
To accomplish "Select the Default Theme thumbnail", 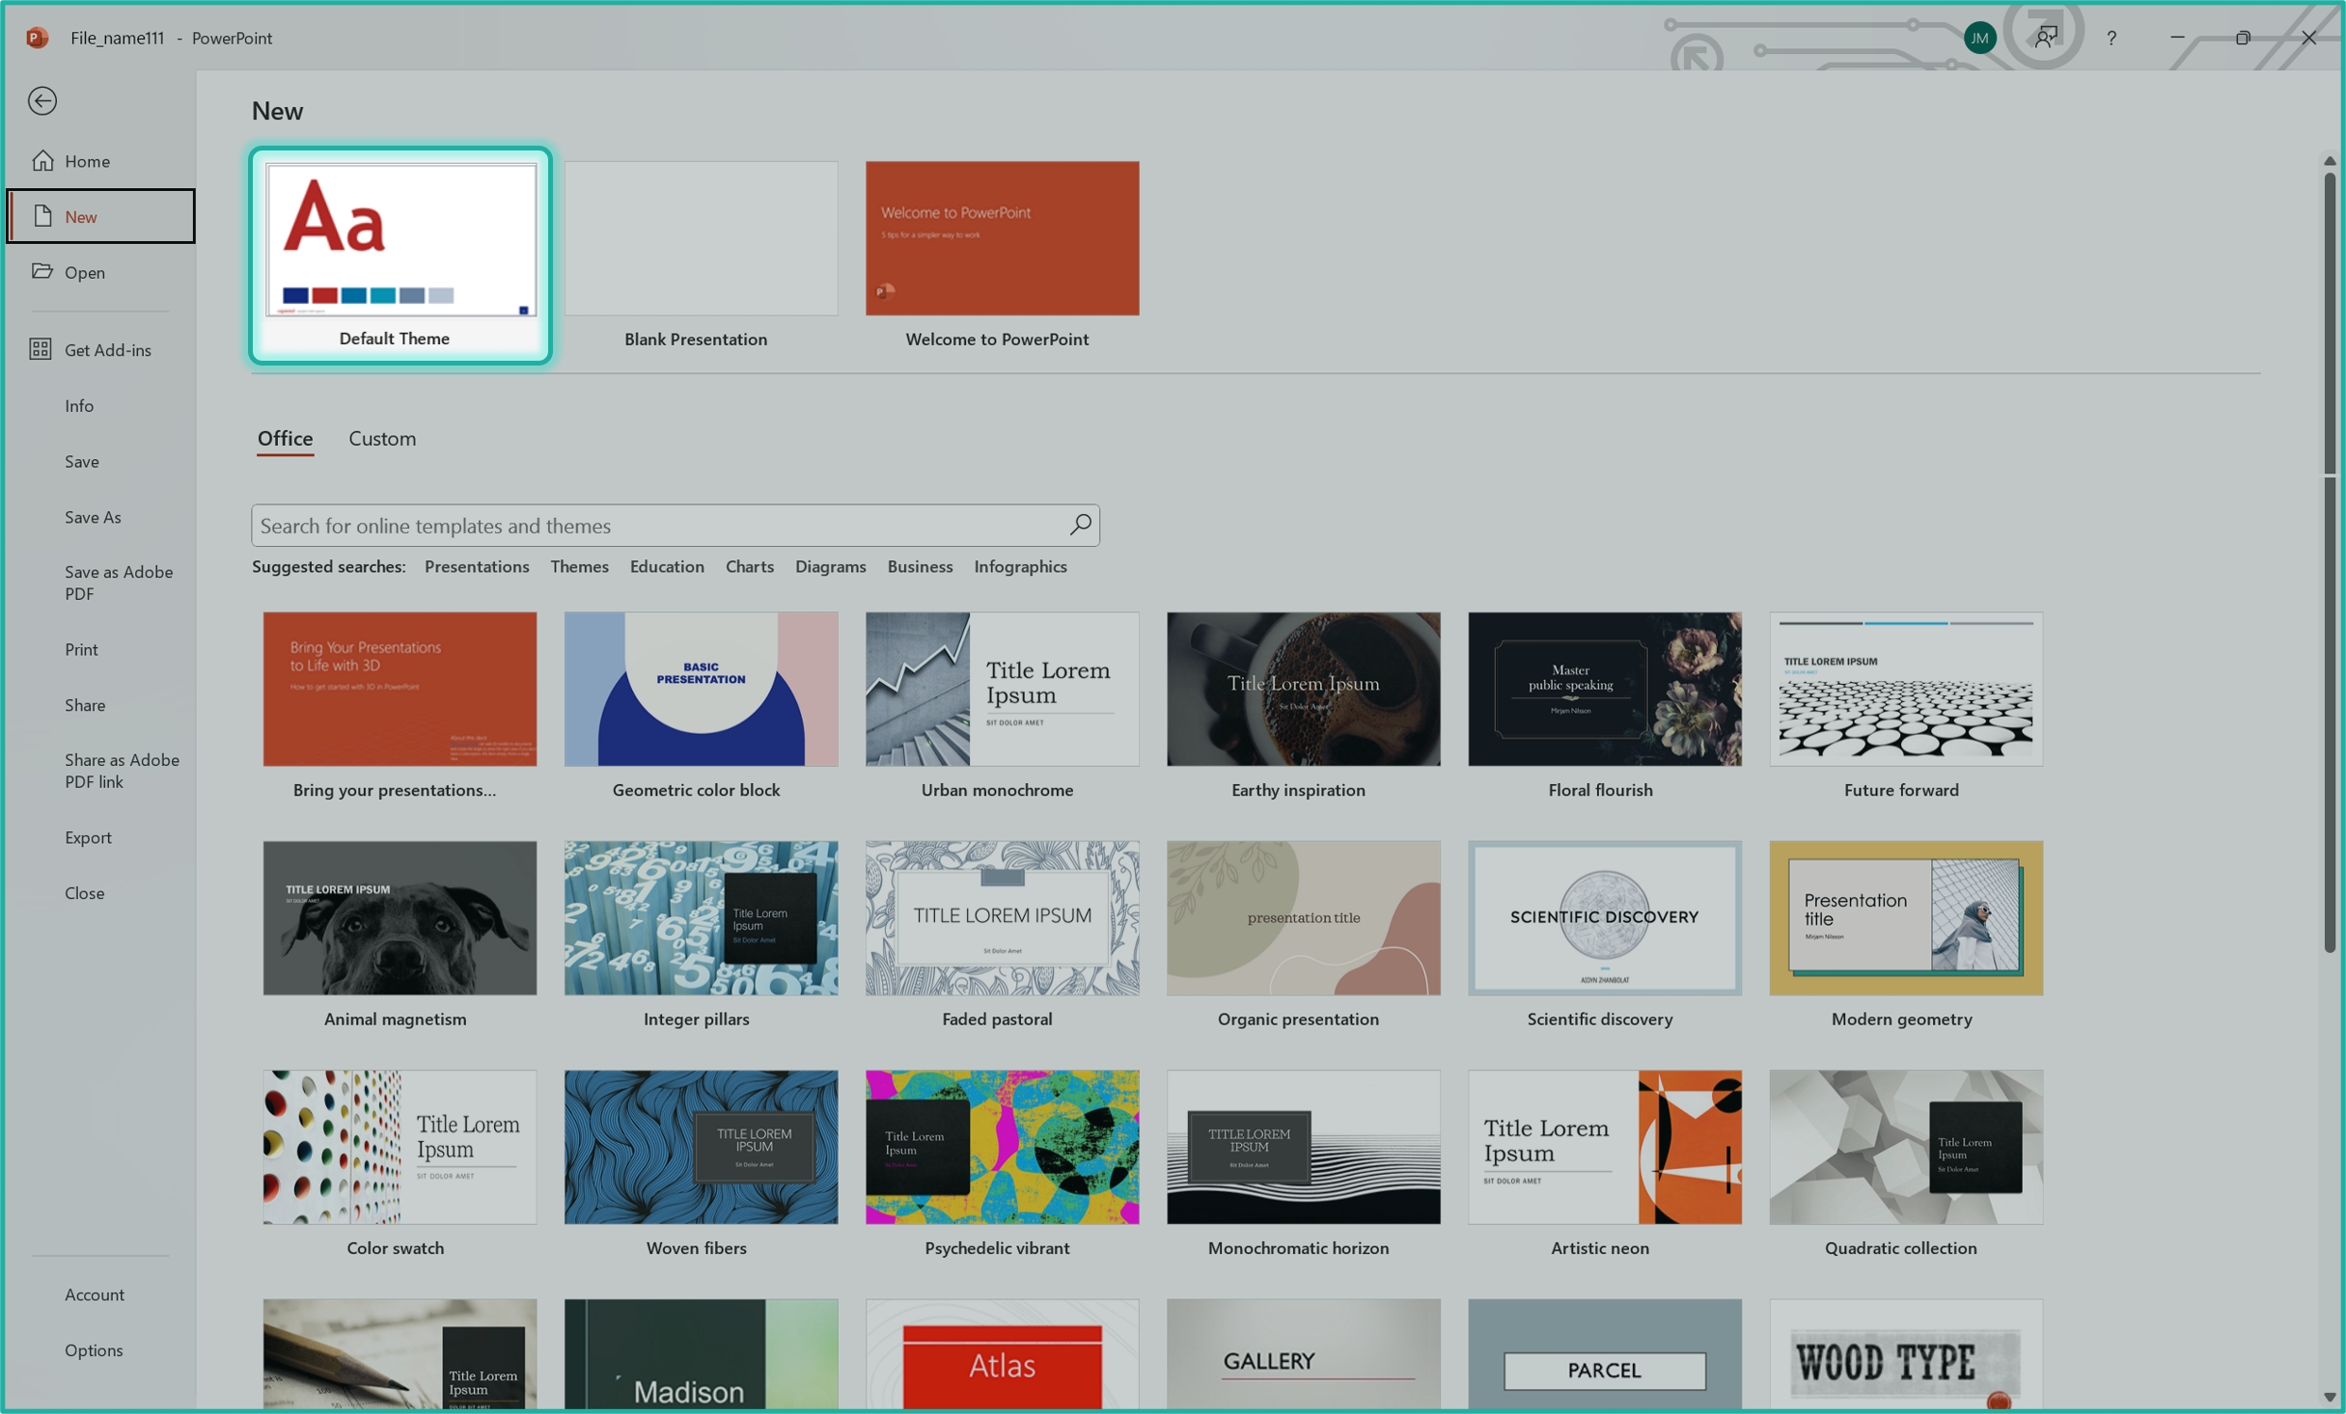I will pyautogui.click(x=400, y=238).
